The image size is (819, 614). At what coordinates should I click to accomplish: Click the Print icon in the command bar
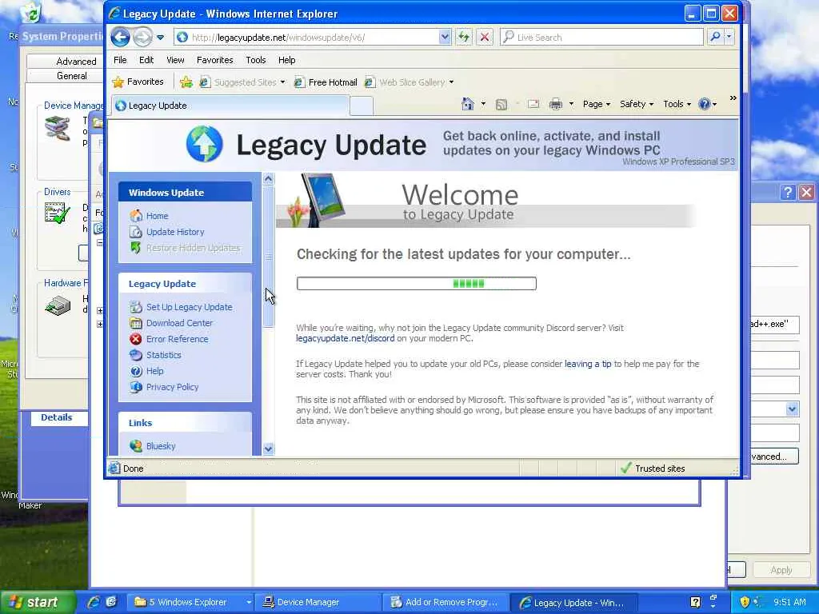[x=556, y=104]
